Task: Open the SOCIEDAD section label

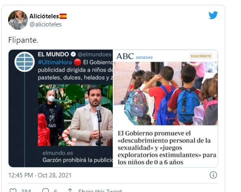Action: point(144,58)
